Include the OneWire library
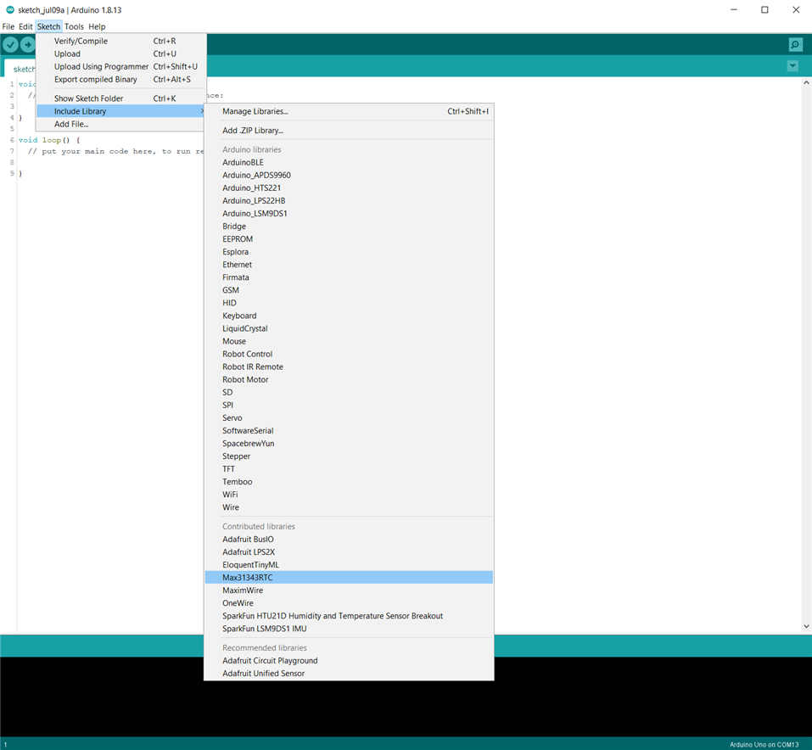812x750 pixels. tap(349, 603)
